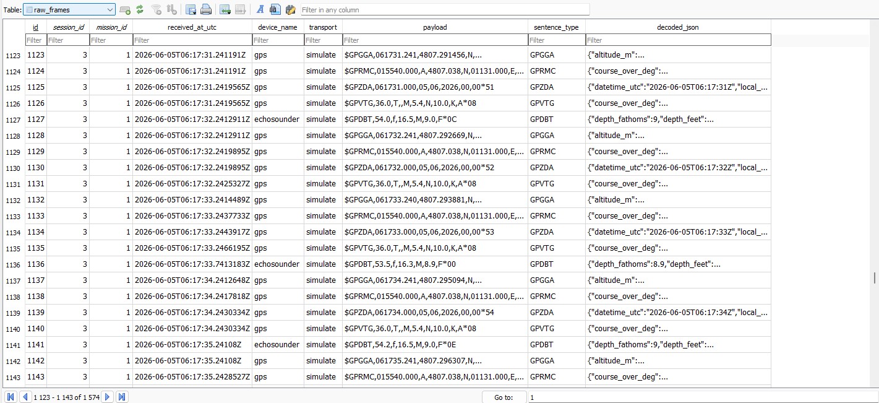Click the received_at_utc column filter field
The image size is (879, 403).
click(x=192, y=40)
